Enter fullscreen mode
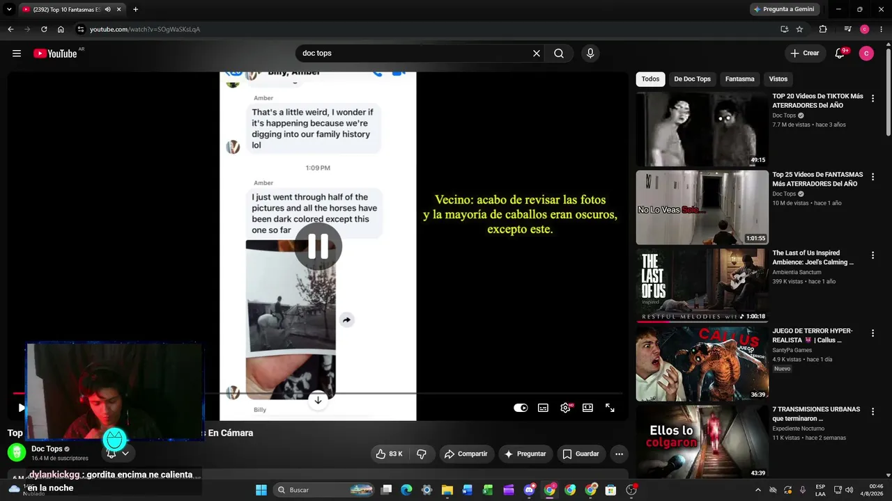Image resolution: width=892 pixels, height=501 pixels. coord(610,408)
